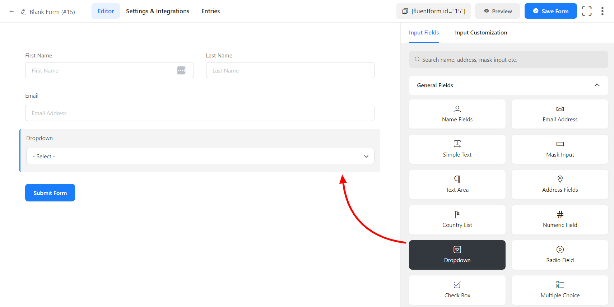The image size is (614, 307).
Task: Insert the Mask Input field
Action: [x=559, y=149]
